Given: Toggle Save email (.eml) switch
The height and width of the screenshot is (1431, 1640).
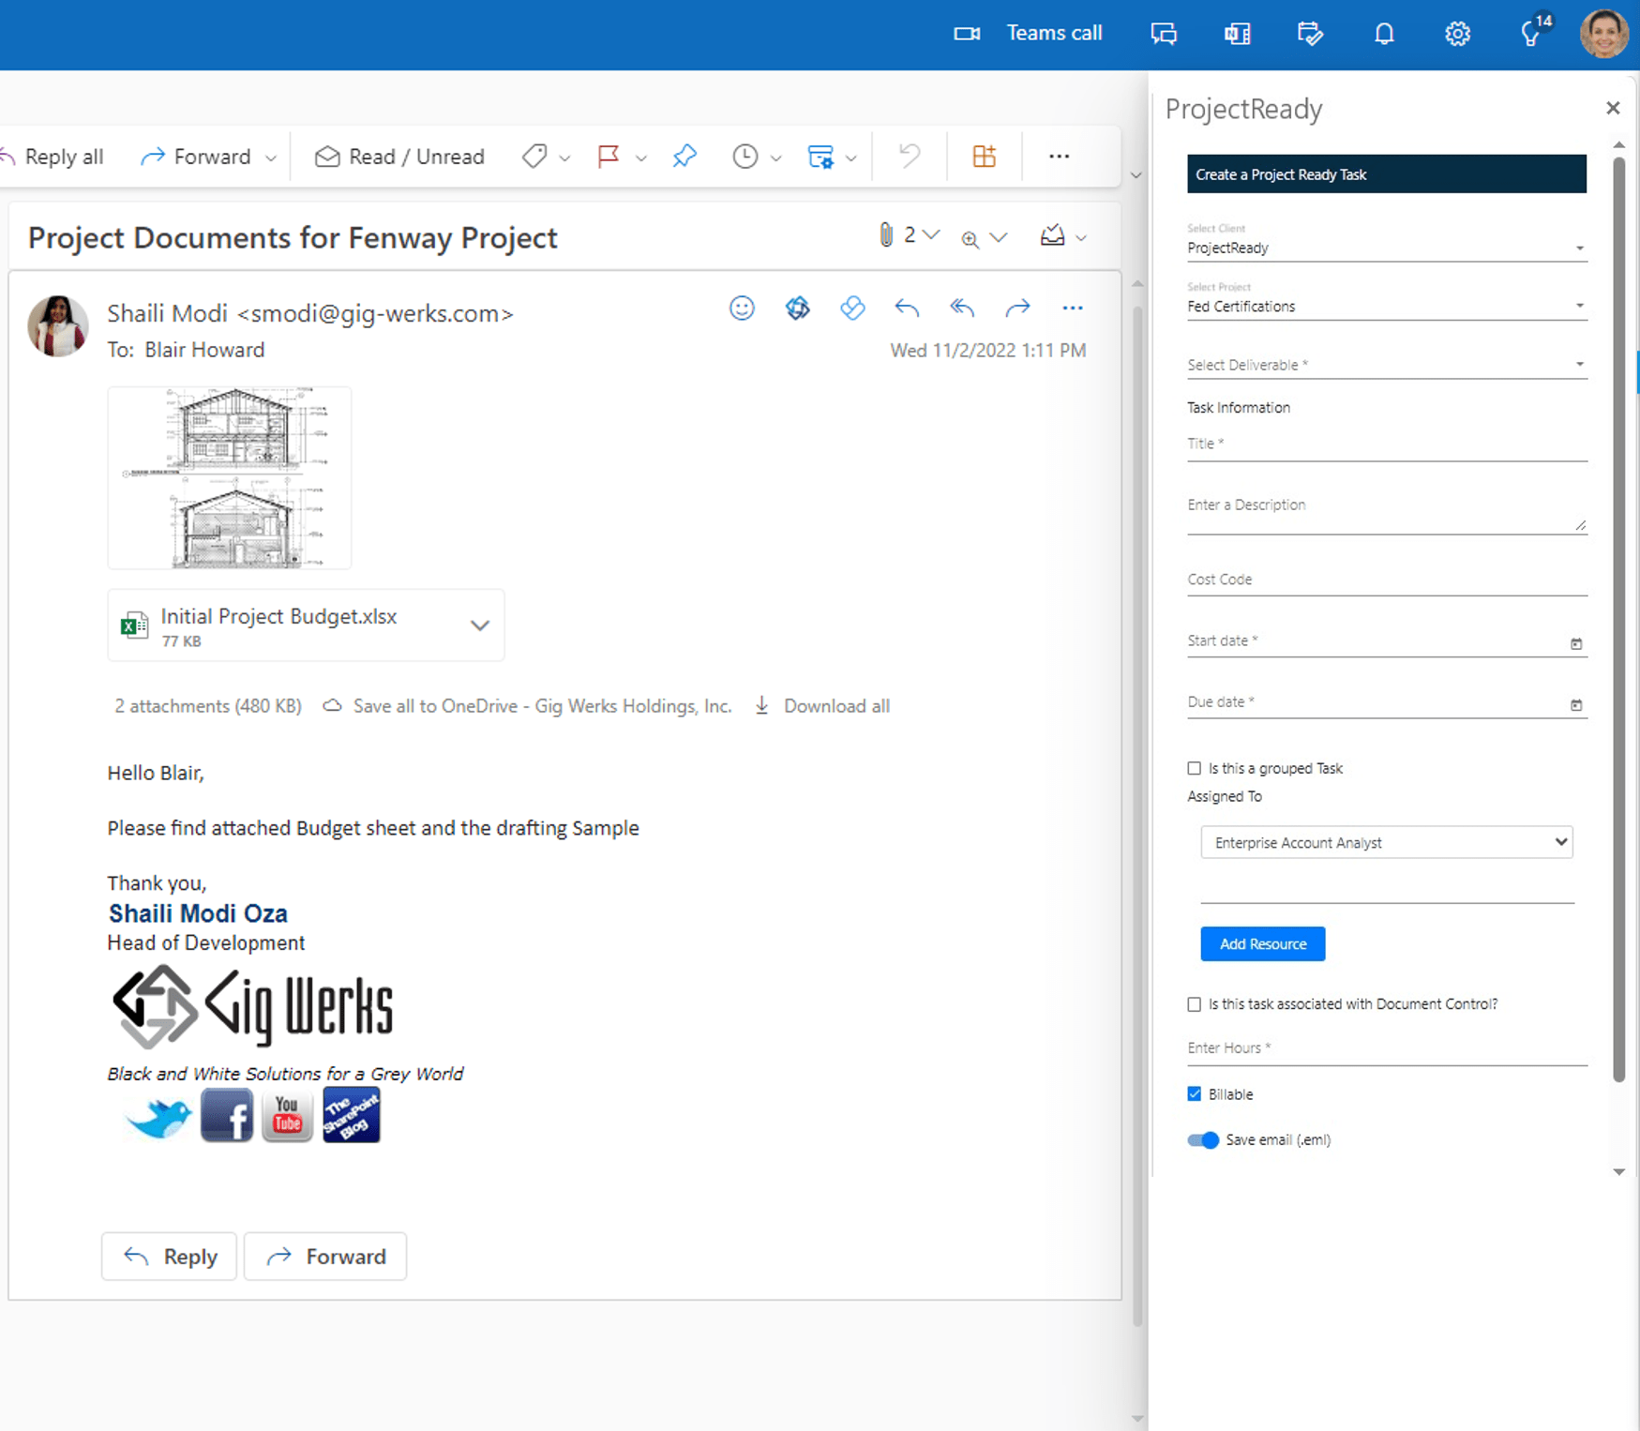Looking at the screenshot, I should [1203, 1140].
